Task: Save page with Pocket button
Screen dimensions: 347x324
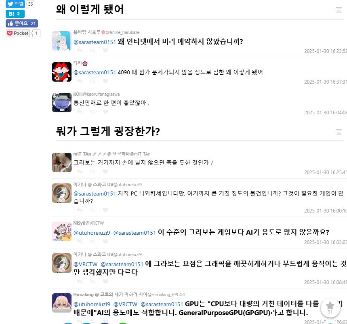Action: pyautogui.click(x=18, y=33)
